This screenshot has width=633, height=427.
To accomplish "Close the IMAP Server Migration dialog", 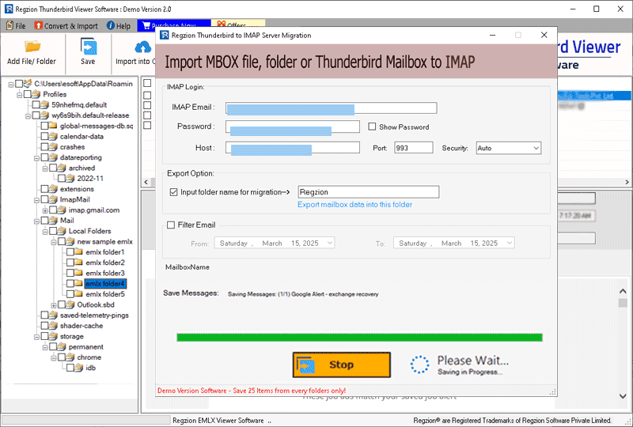I will 544,35.
